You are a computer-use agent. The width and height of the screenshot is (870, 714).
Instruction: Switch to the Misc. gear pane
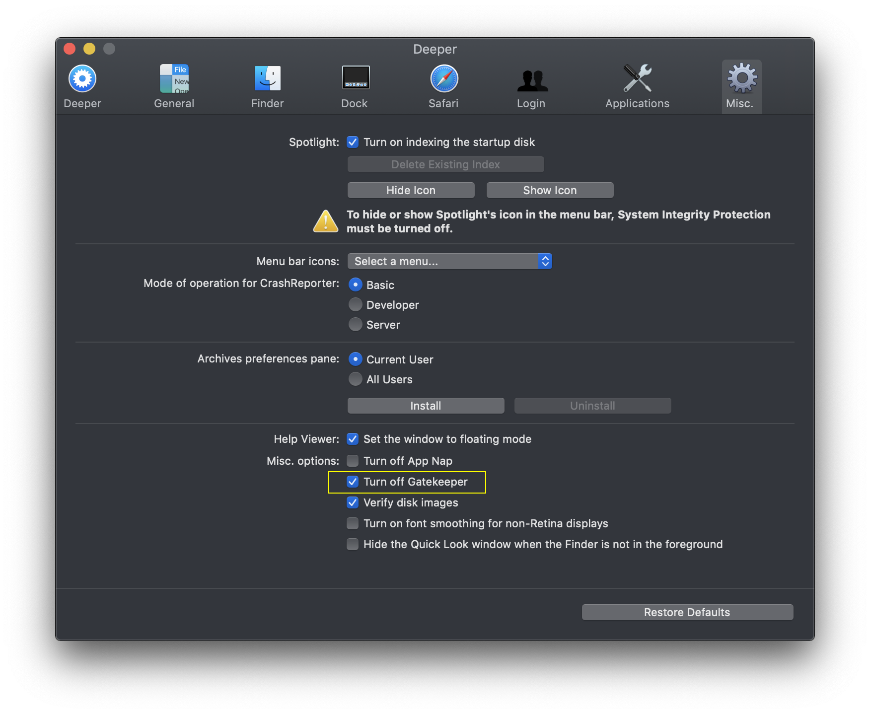pyautogui.click(x=740, y=84)
